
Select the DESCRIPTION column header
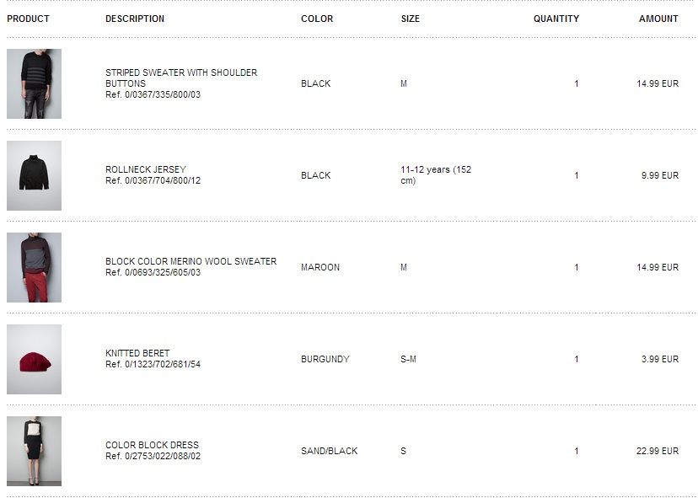point(135,19)
